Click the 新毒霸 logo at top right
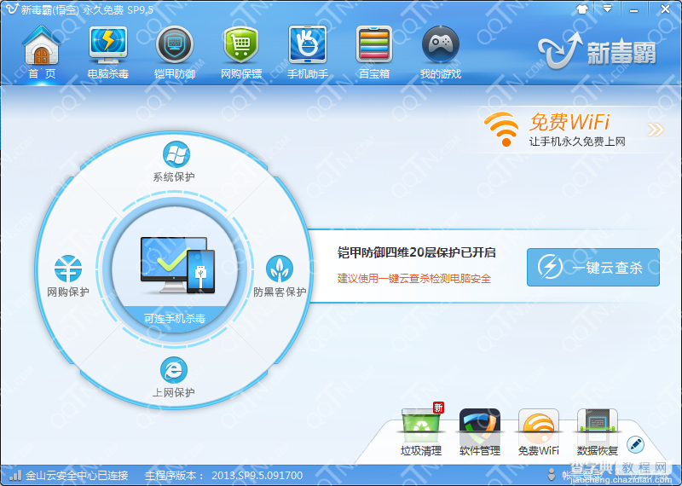Image resolution: width=682 pixels, height=486 pixels. click(x=597, y=51)
